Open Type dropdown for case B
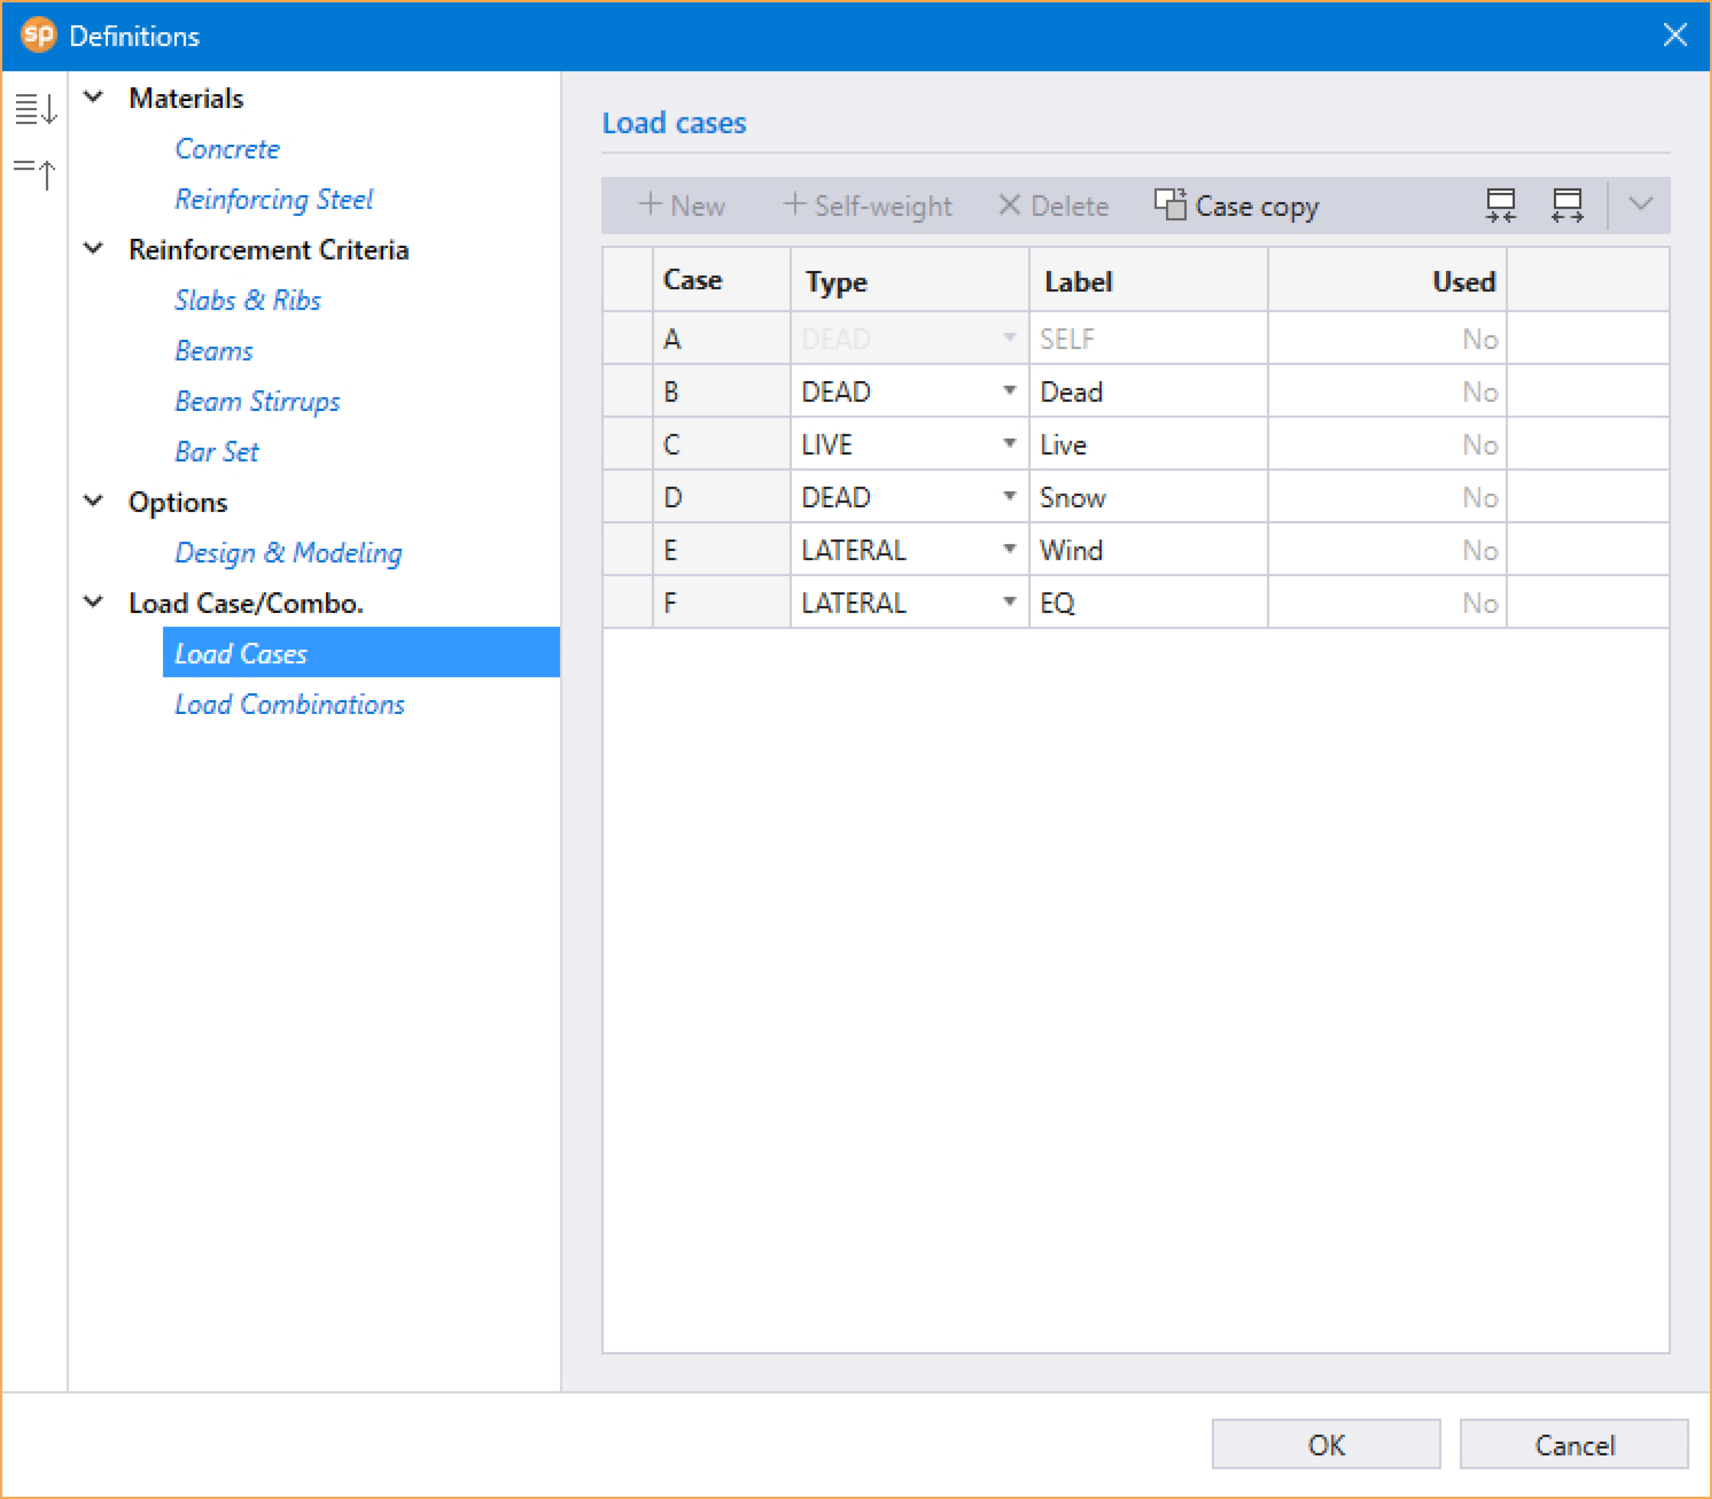This screenshot has height=1499, width=1712. coord(1010,392)
